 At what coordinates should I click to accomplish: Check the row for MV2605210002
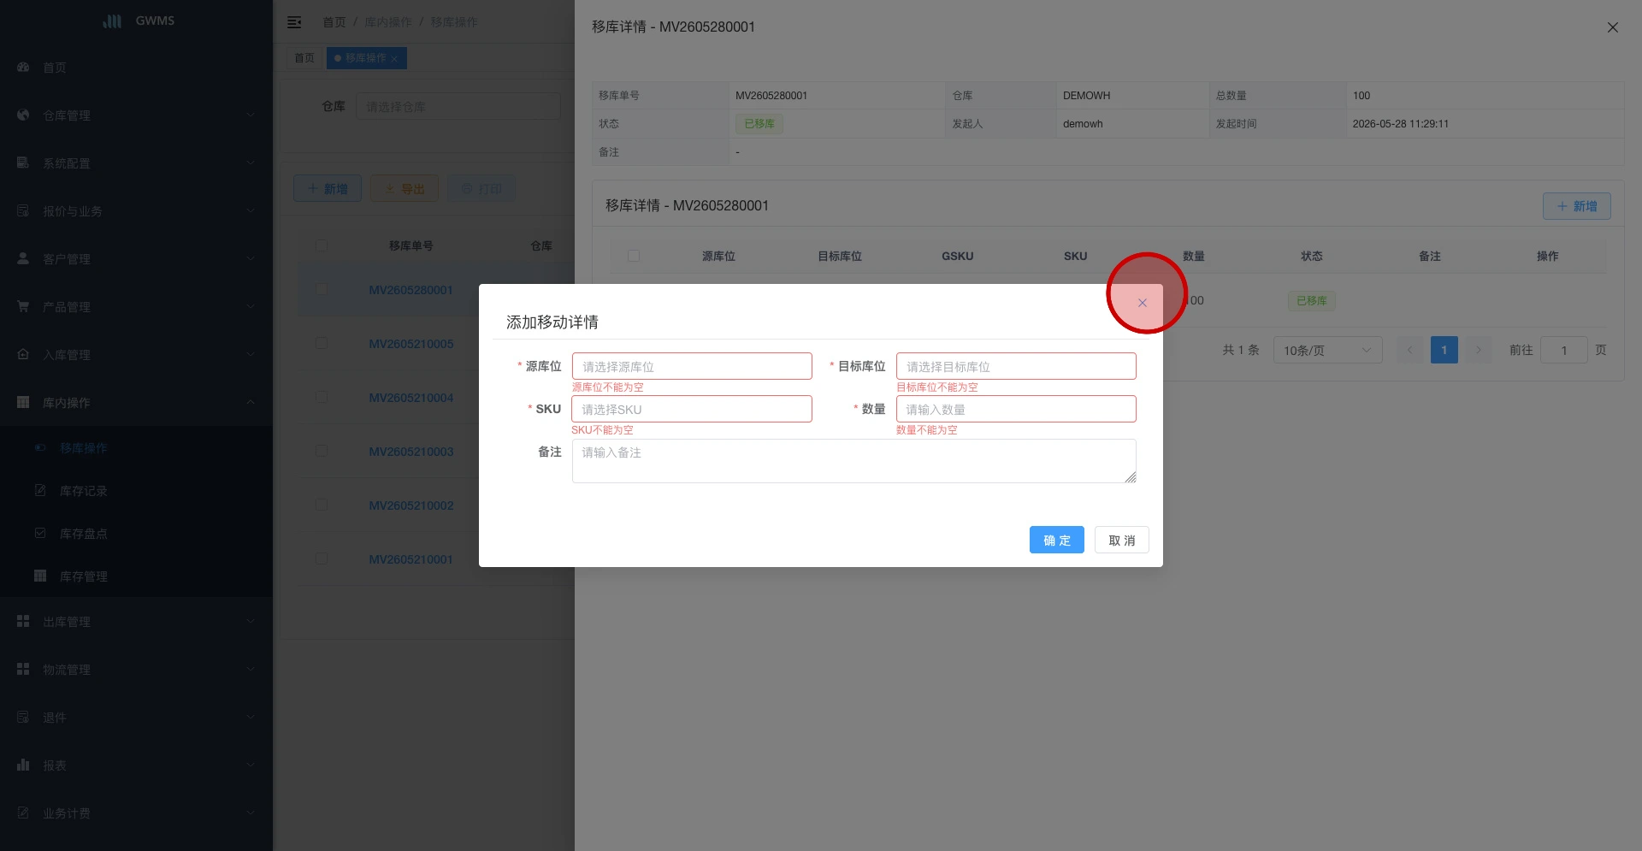(322, 505)
